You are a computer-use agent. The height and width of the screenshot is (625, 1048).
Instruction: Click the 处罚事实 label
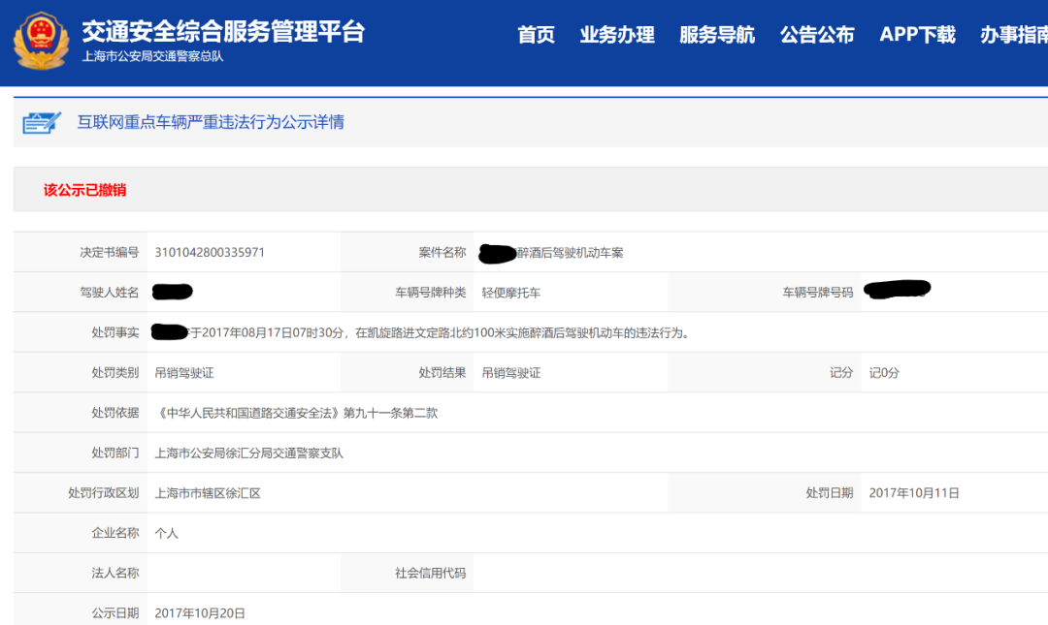(115, 332)
